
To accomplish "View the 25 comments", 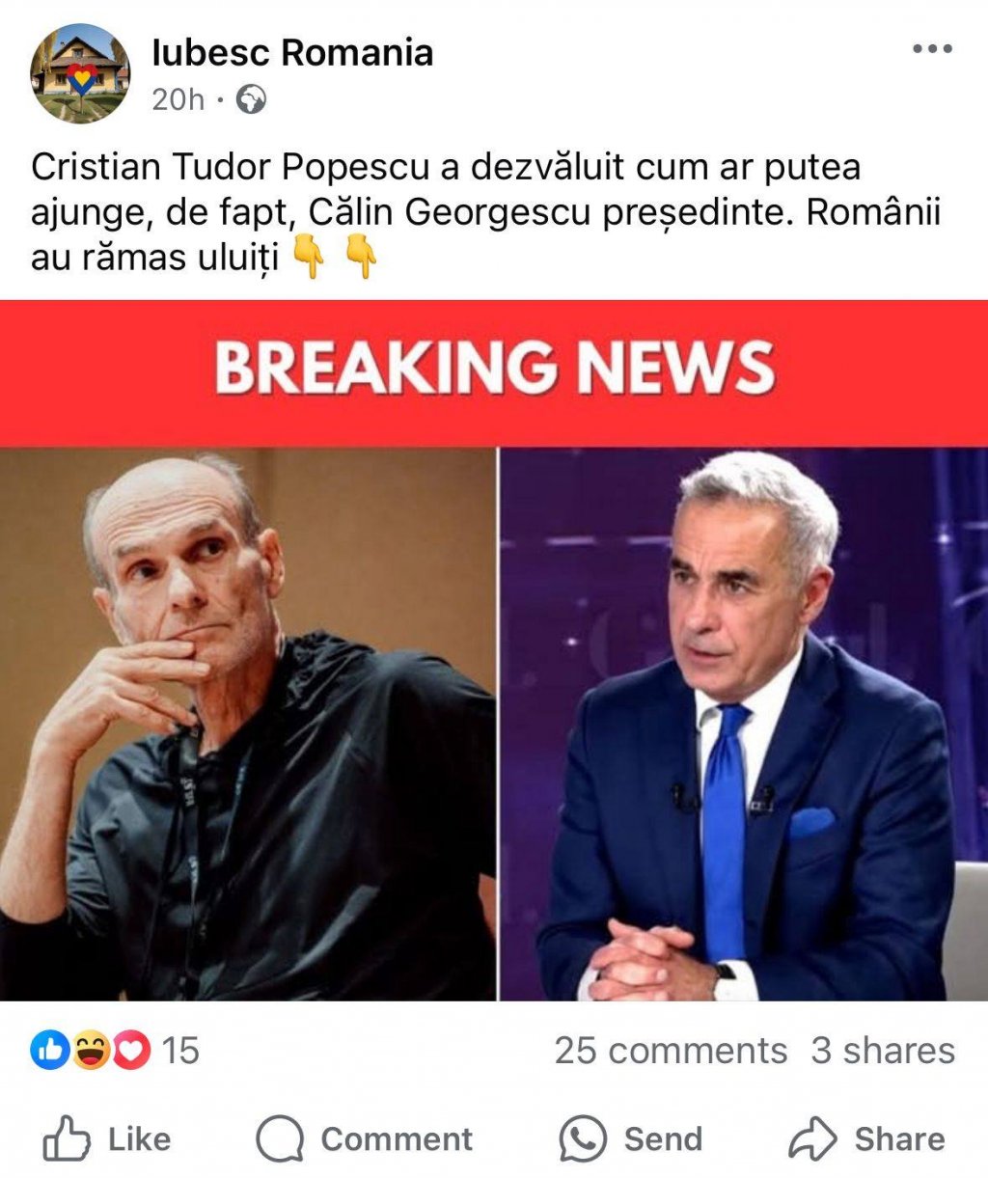I will coord(671,1051).
